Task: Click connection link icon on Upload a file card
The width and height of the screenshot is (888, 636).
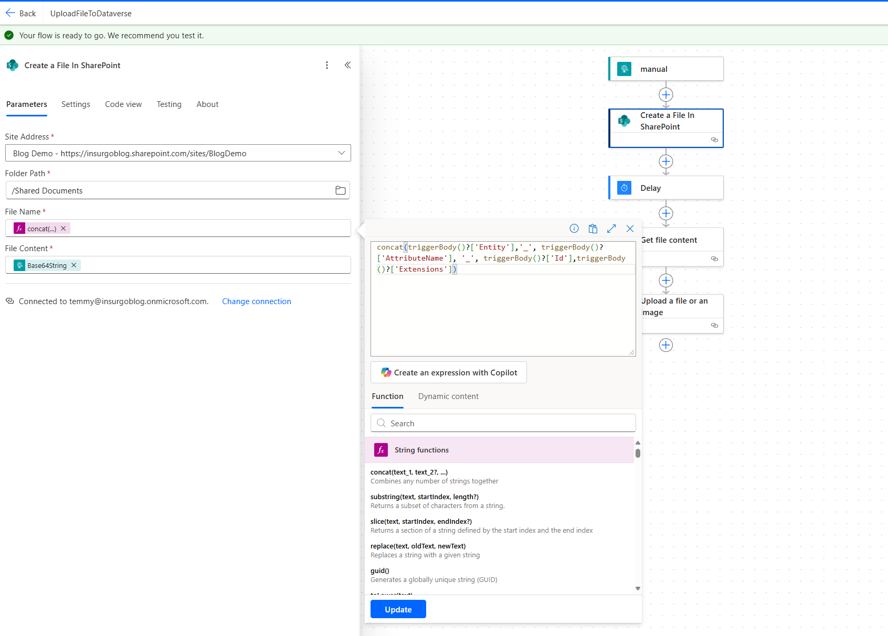Action: coord(714,325)
